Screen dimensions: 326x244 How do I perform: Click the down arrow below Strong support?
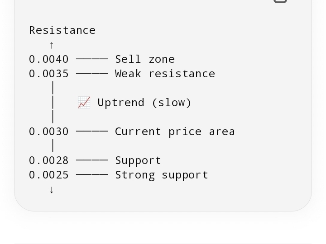click(x=52, y=190)
